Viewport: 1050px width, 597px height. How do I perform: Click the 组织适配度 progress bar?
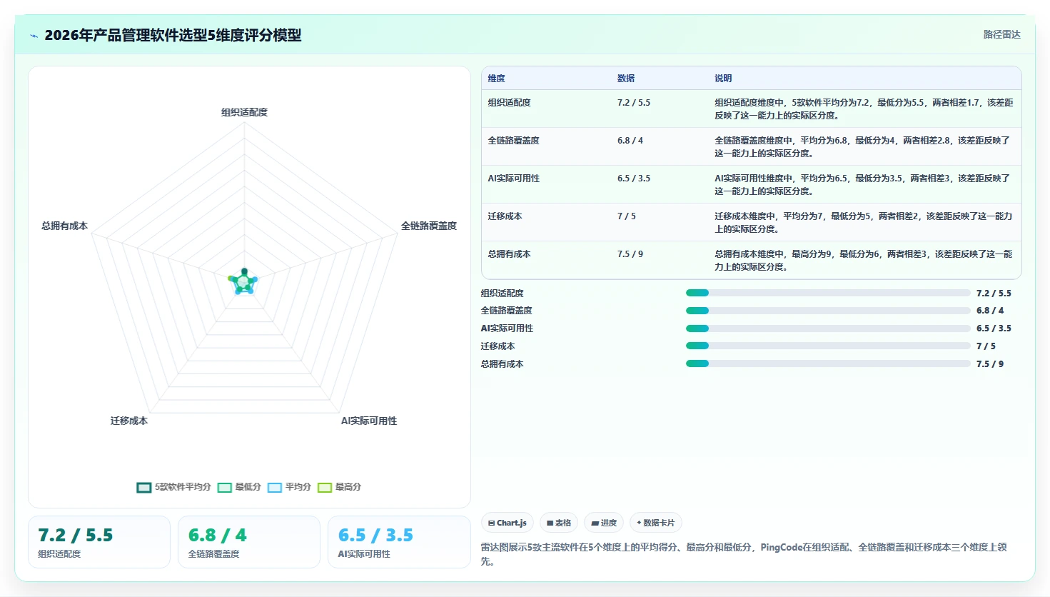point(828,293)
